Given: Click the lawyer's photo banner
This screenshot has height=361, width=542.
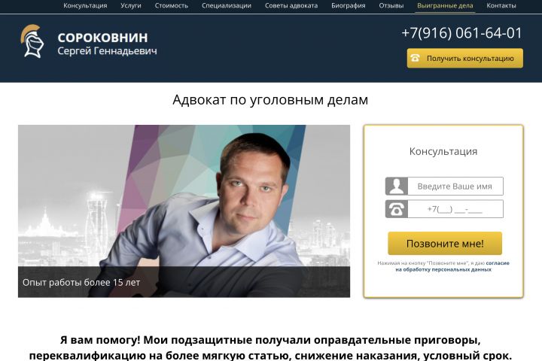Looking at the screenshot, I should click(184, 211).
